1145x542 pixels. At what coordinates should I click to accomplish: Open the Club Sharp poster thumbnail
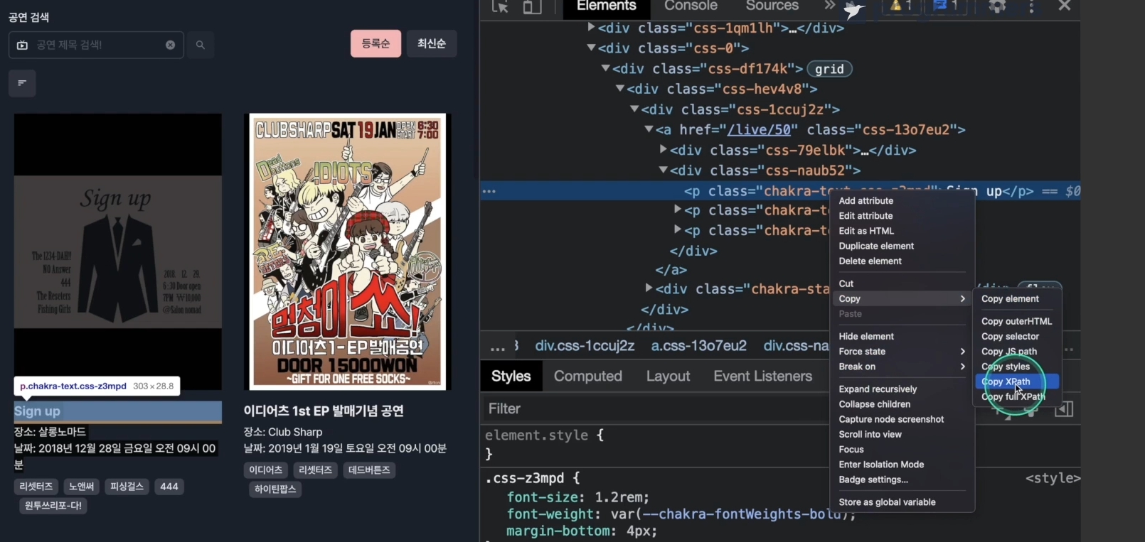pos(348,251)
